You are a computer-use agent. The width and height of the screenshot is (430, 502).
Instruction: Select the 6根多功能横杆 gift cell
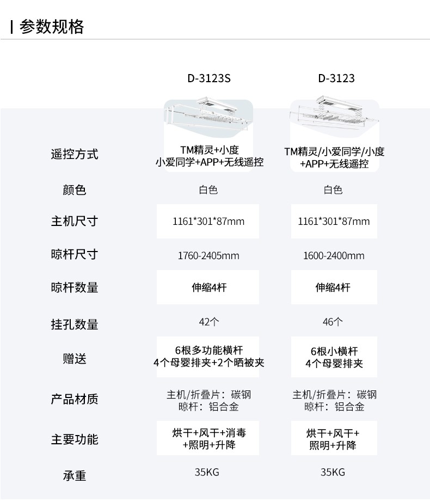[208, 357]
